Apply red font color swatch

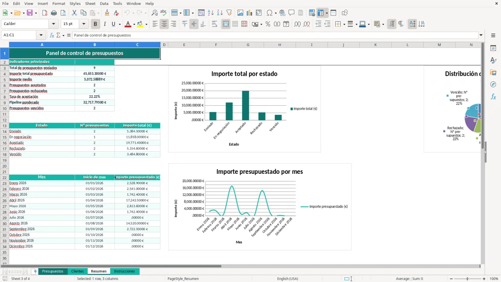tap(128, 24)
